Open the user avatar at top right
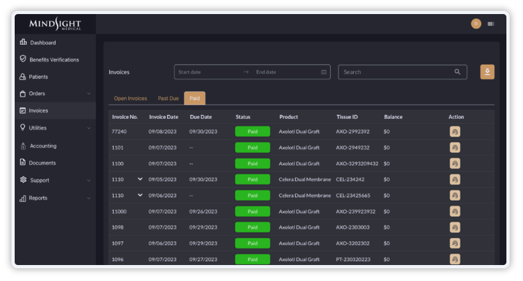The width and height of the screenshot is (523, 281). pyautogui.click(x=476, y=24)
